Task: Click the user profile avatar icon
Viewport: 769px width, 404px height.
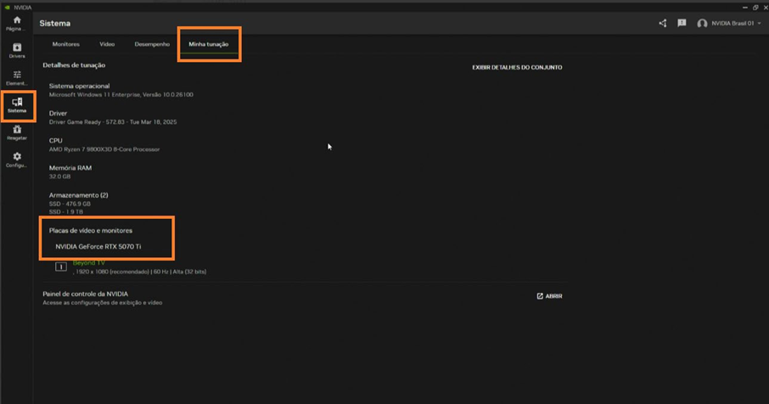Action: click(702, 24)
